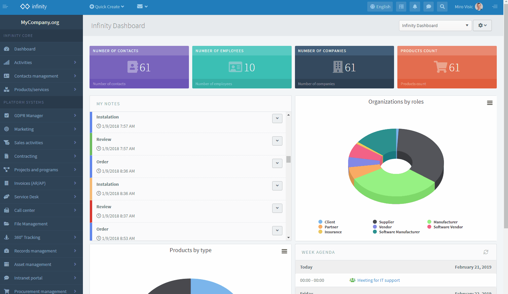Open the infinity logo home link
This screenshot has width=508, height=294.
pos(33,7)
